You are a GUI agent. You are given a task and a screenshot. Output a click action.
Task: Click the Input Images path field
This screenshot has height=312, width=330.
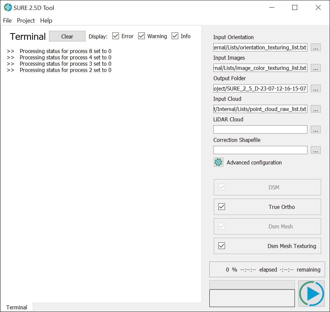[x=260, y=68]
